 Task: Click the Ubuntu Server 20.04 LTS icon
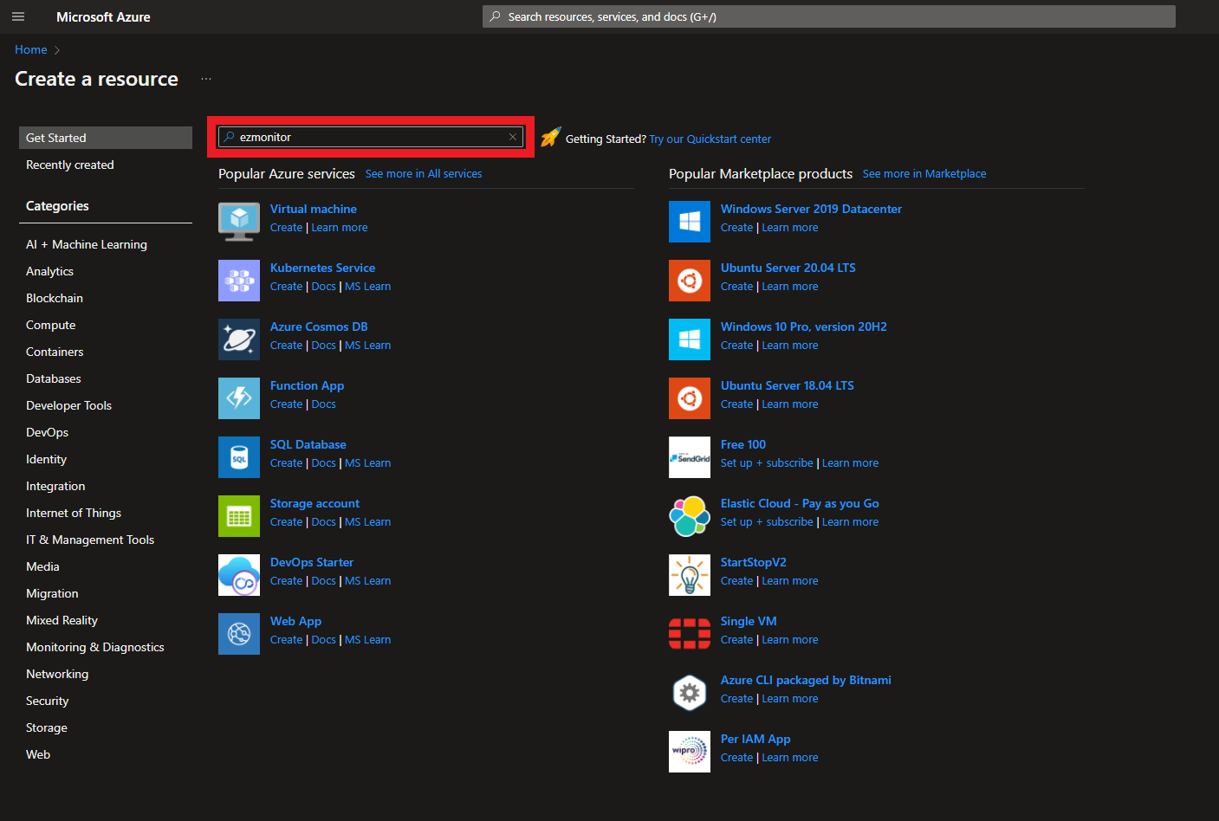pyautogui.click(x=690, y=281)
